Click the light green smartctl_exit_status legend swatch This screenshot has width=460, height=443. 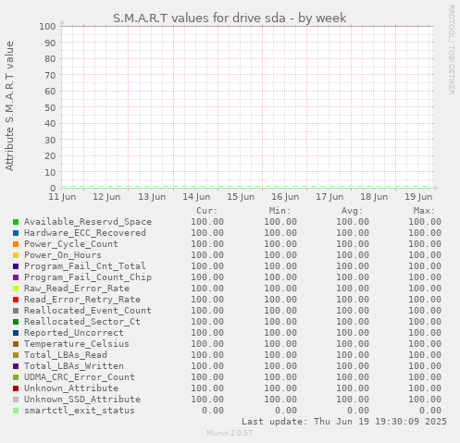pyautogui.click(x=16, y=411)
